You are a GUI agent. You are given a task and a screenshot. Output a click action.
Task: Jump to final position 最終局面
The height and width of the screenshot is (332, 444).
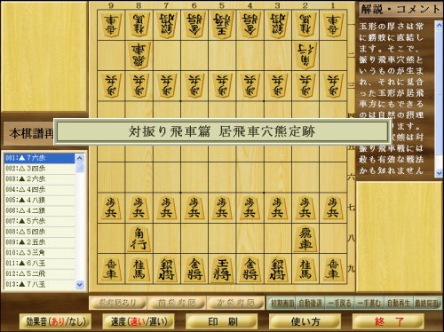(x=427, y=304)
